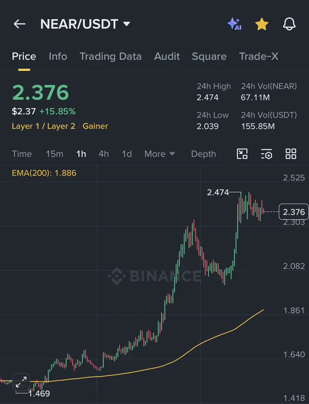Open the four-square chart layout icon
This screenshot has width=309, height=404.
pos(291,154)
